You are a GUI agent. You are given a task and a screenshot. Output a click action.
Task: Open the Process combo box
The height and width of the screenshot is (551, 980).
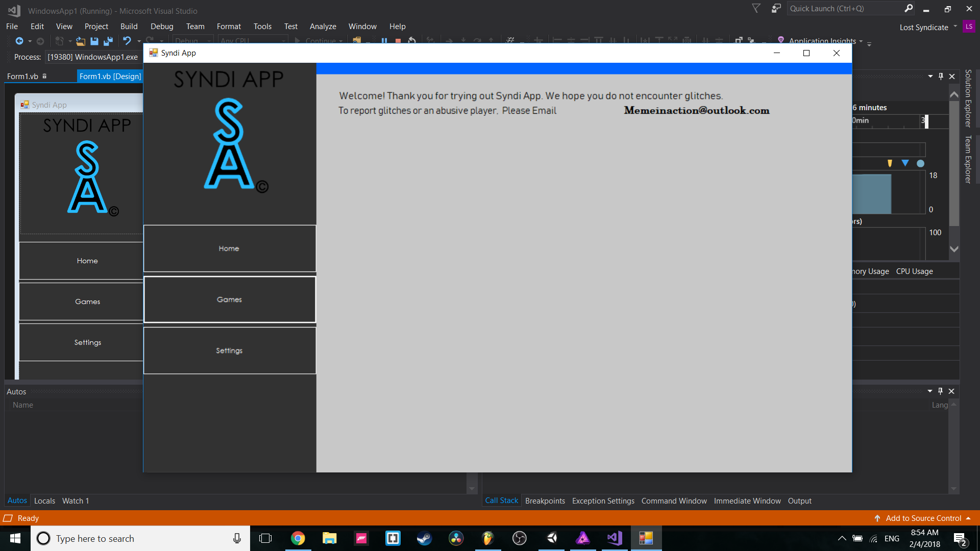coord(93,57)
